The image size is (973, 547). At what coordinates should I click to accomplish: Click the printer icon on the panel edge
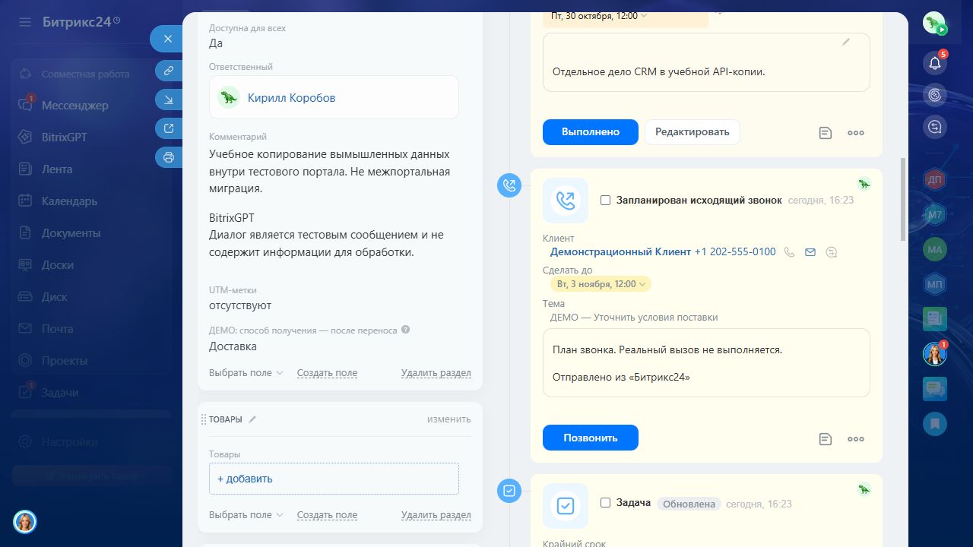click(169, 157)
